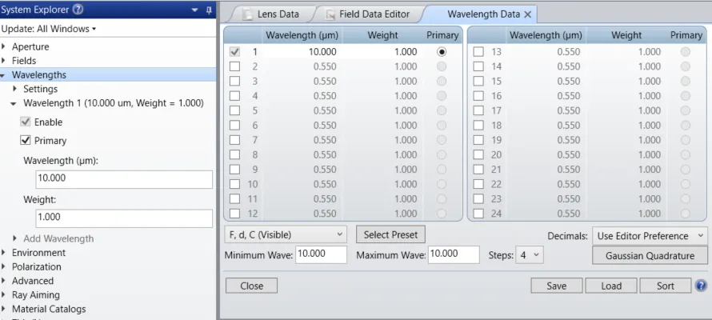Click the System Explorer help icon
Image resolution: width=712 pixels, height=320 pixels.
[x=78, y=10]
